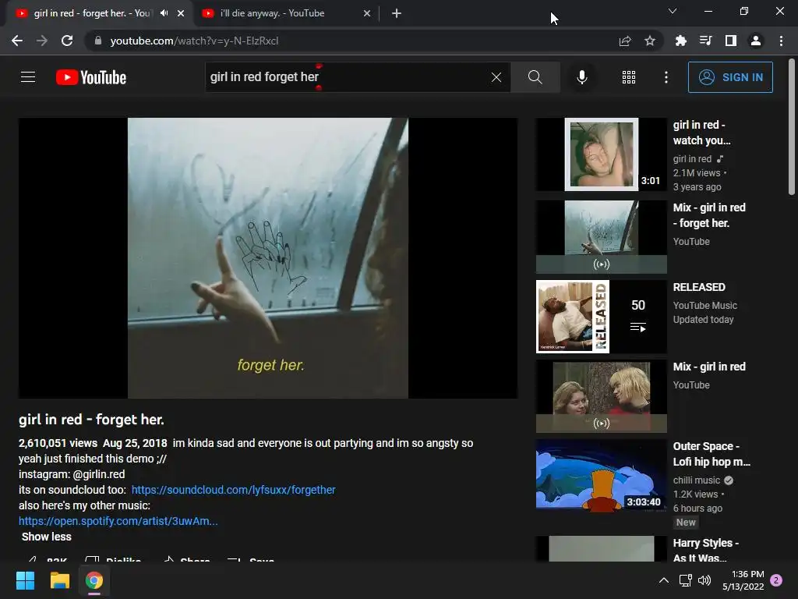The image size is (798, 599).
Task: Open media controls icon in Chrome toolbar
Action: pyautogui.click(x=705, y=41)
